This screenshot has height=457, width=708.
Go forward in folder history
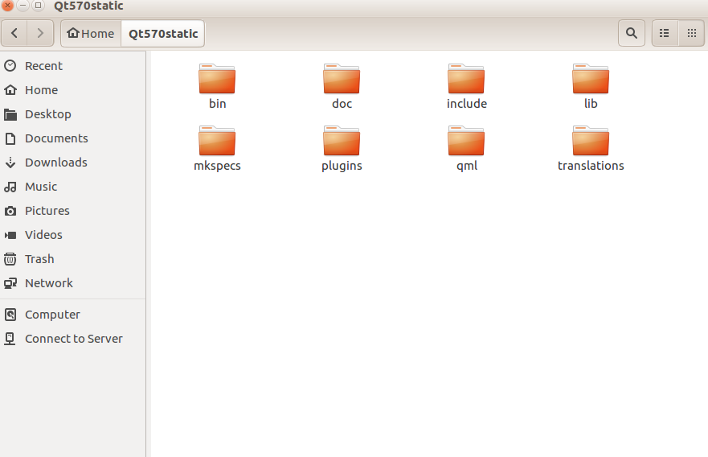coord(40,33)
